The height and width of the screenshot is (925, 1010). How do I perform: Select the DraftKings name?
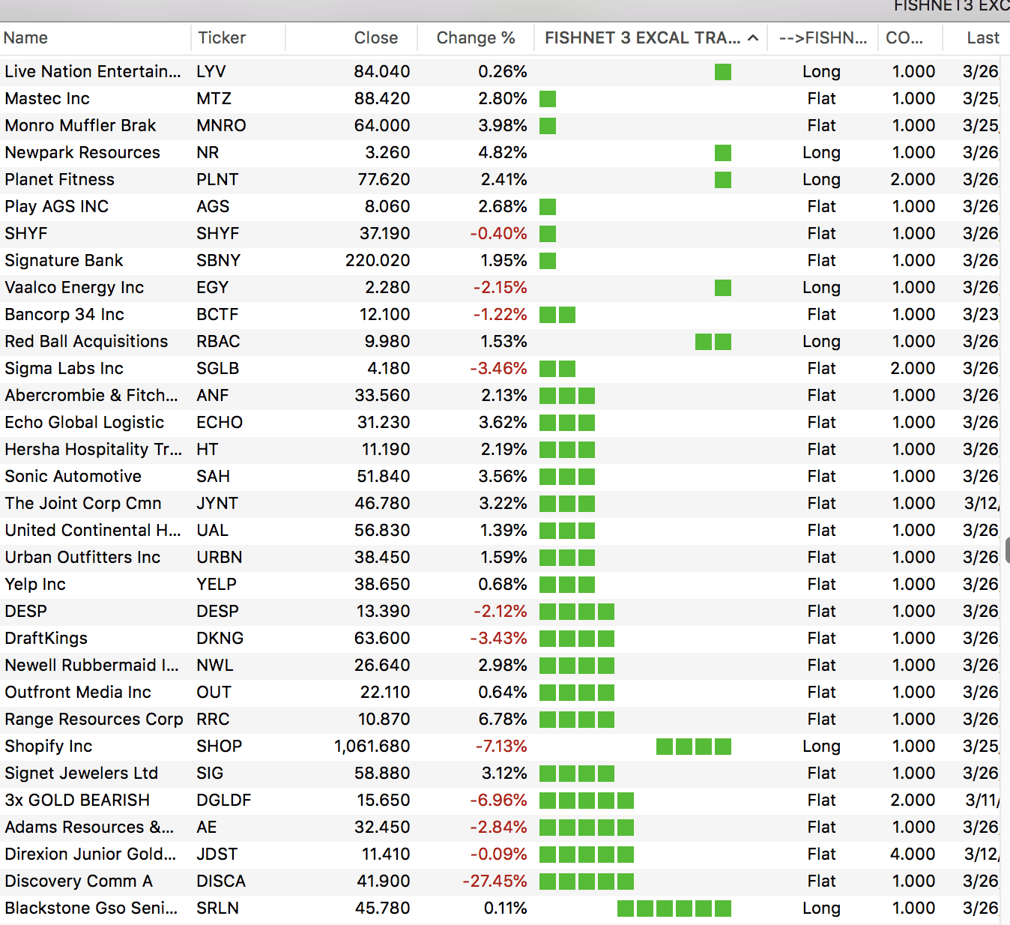(46, 639)
